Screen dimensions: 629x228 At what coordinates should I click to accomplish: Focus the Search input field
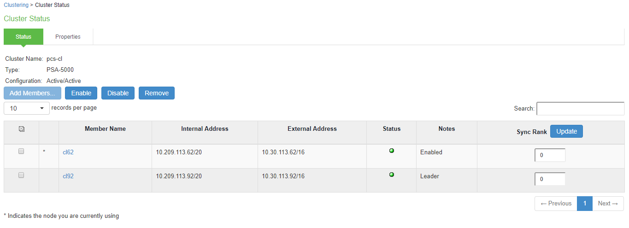click(581, 109)
